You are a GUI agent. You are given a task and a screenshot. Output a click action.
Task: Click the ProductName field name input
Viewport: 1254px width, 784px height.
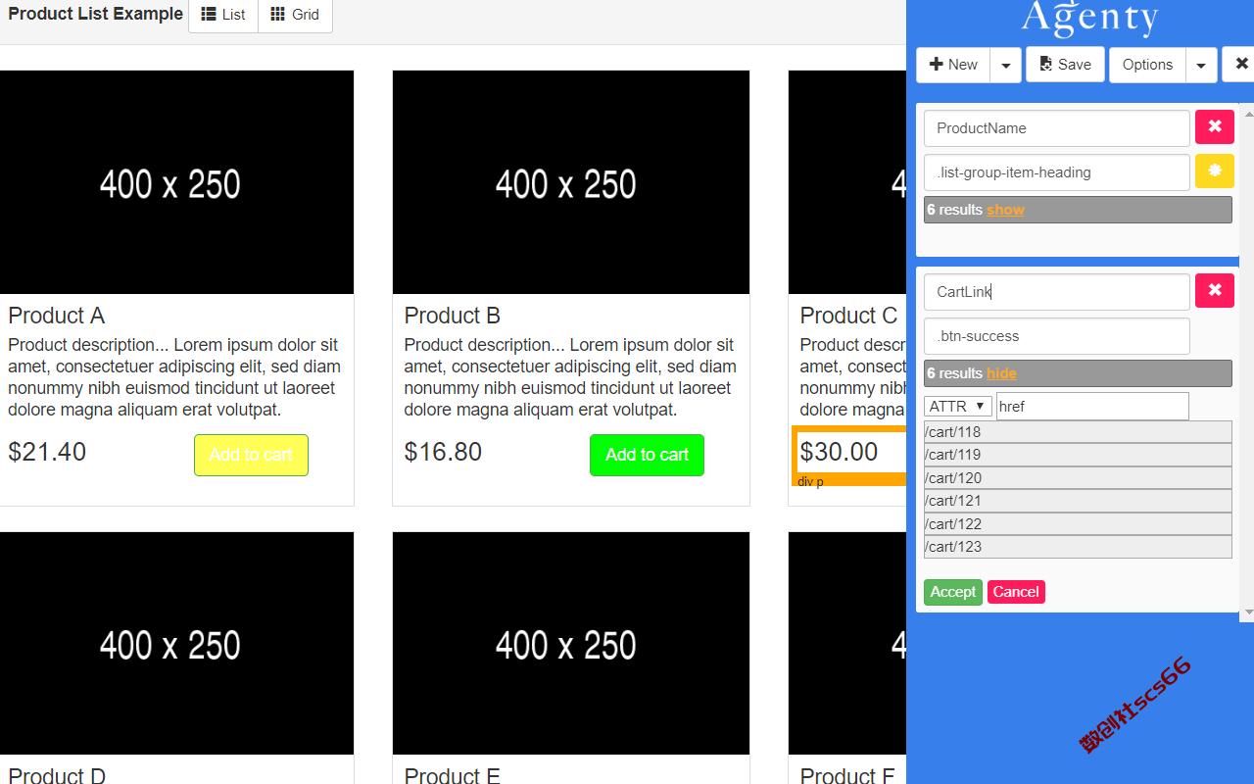(x=1057, y=128)
